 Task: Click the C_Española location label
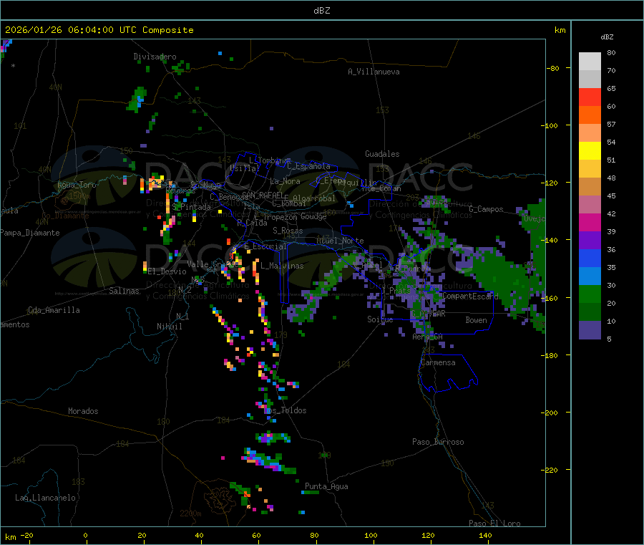click(x=308, y=166)
